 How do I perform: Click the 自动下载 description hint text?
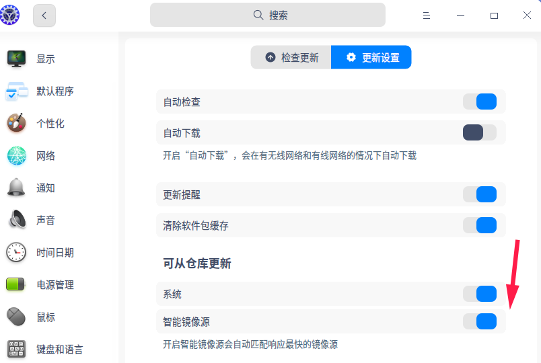[290, 155]
